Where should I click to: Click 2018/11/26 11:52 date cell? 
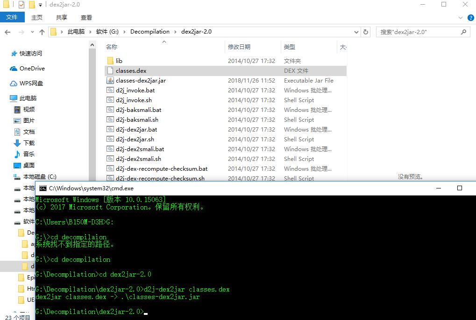click(x=251, y=81)
